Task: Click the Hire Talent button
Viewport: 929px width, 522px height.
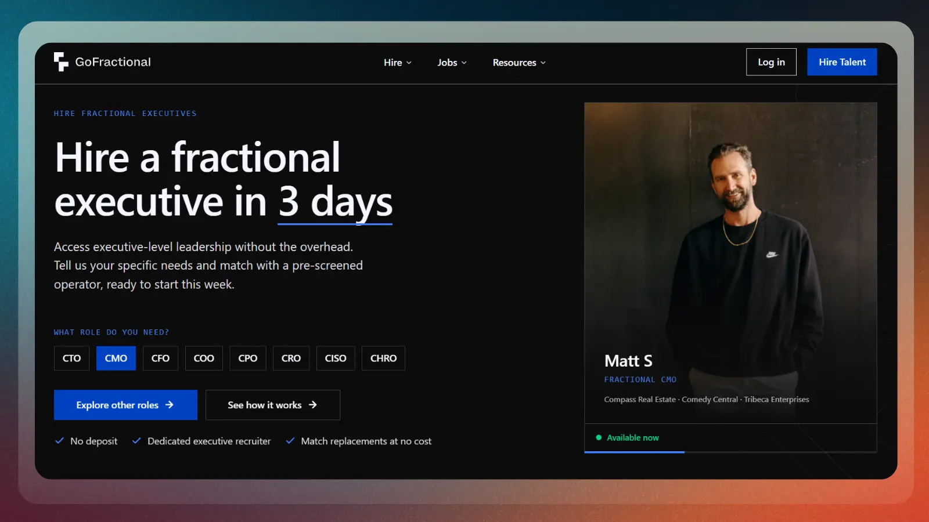Action: (x=842, y=62)
